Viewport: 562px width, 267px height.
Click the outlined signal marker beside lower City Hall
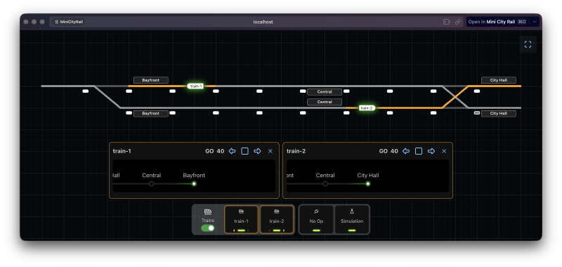point(477,113)
